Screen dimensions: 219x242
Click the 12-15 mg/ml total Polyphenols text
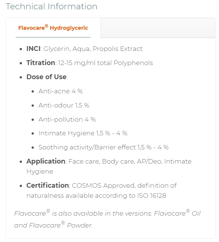(x=106, y=63)
